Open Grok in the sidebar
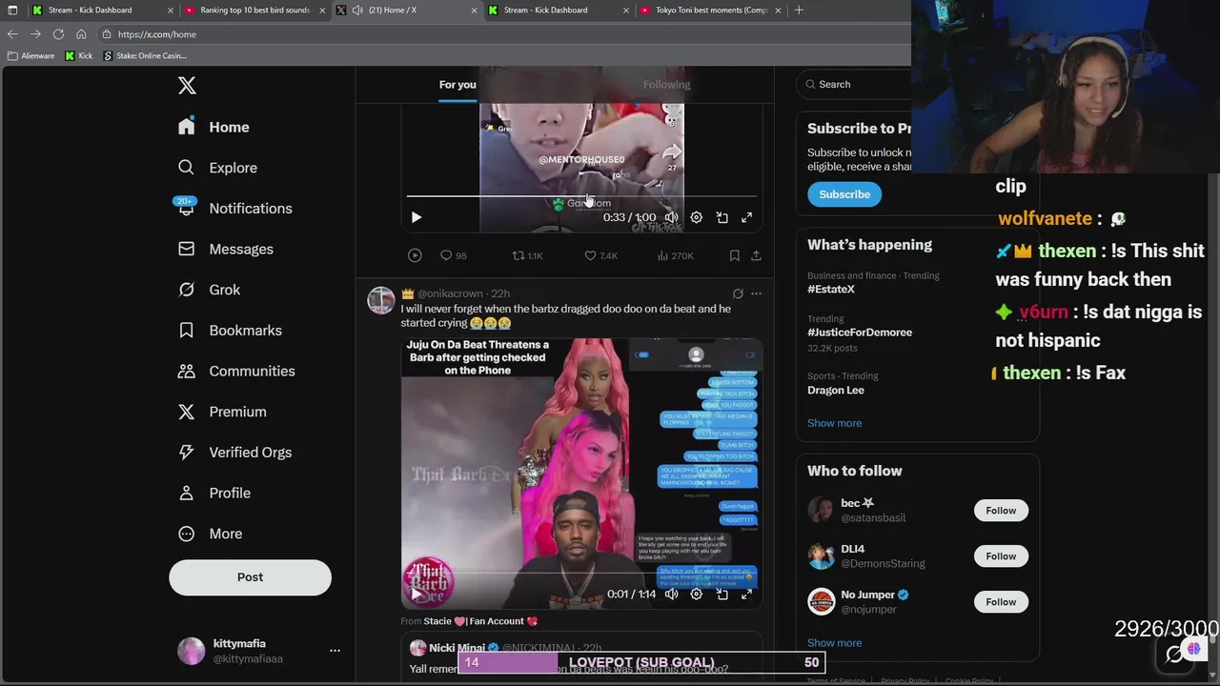This screenshot has height=686, width=1220. coord(209,290)
